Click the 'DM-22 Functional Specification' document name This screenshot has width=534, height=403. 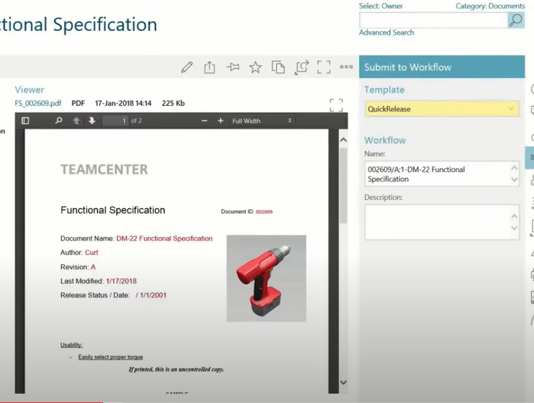(164, 239)
